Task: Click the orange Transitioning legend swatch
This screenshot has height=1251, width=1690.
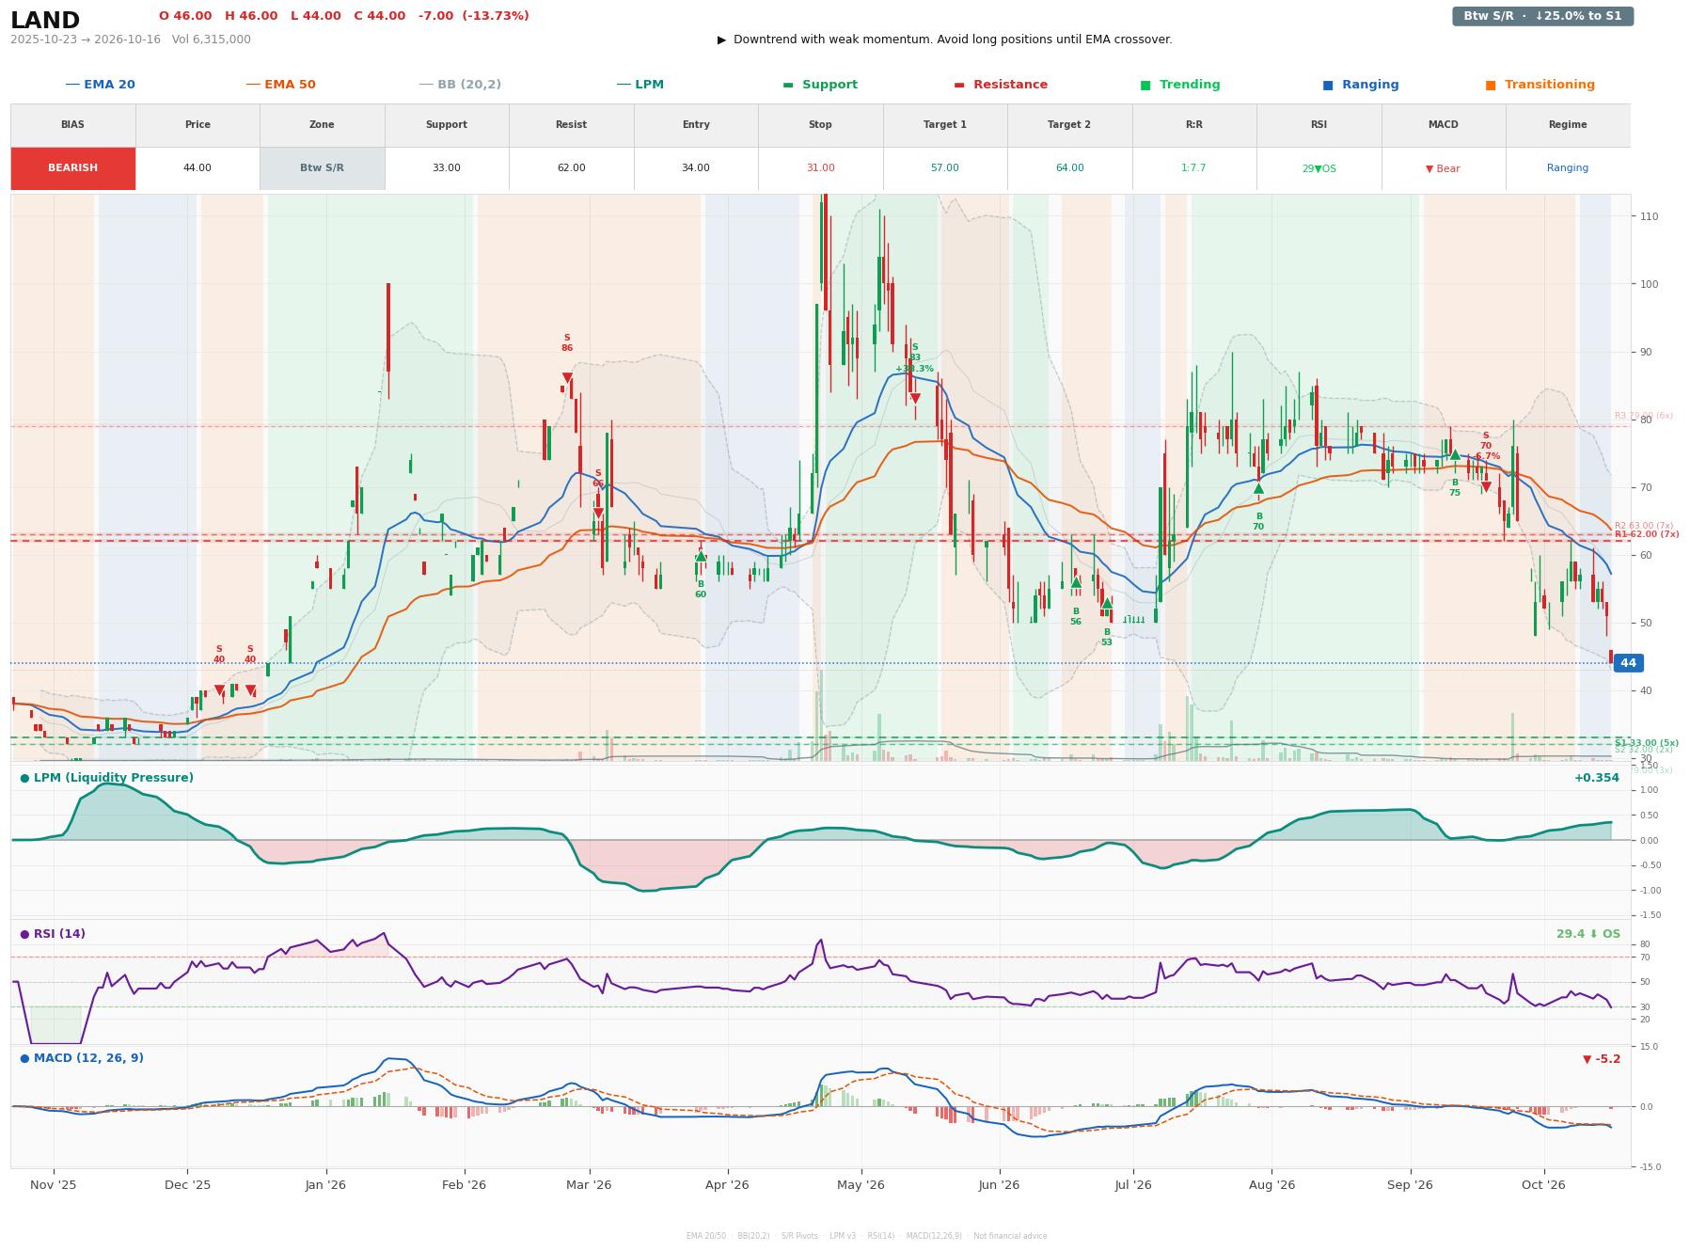Action: (x=1491, y=85)
